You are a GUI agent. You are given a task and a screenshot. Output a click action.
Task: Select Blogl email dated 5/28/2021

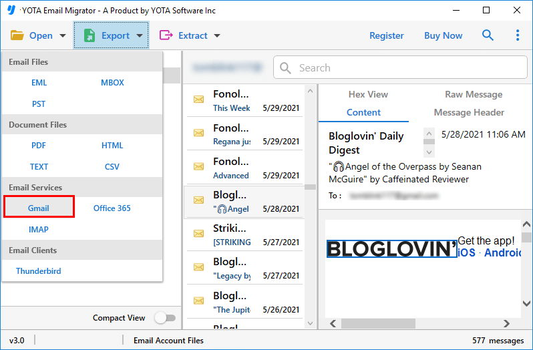click(x=244, y=202)
